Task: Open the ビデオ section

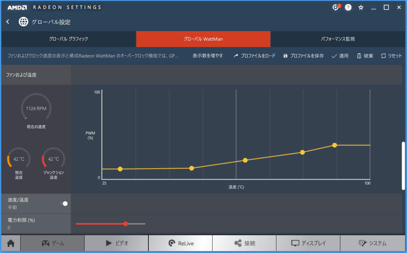Action: click(x=116, y=243)
